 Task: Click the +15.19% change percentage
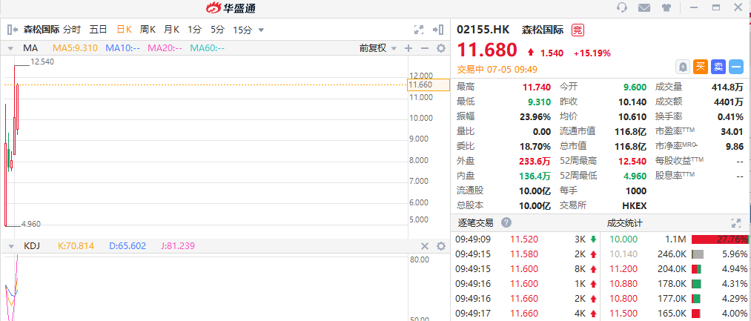click(592, 53)
